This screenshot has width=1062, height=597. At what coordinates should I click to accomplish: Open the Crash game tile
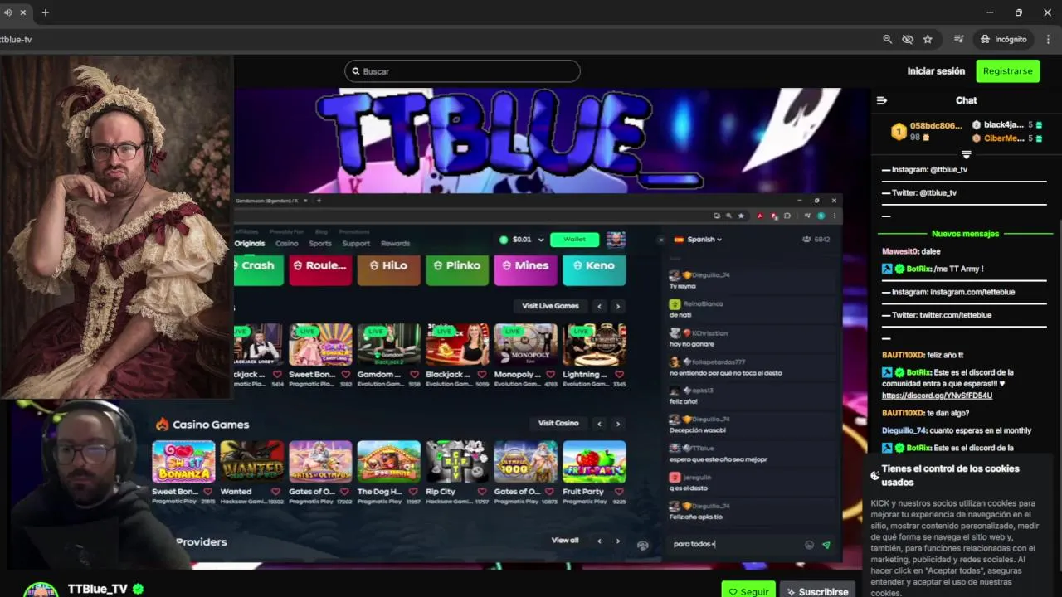(258, 269)
